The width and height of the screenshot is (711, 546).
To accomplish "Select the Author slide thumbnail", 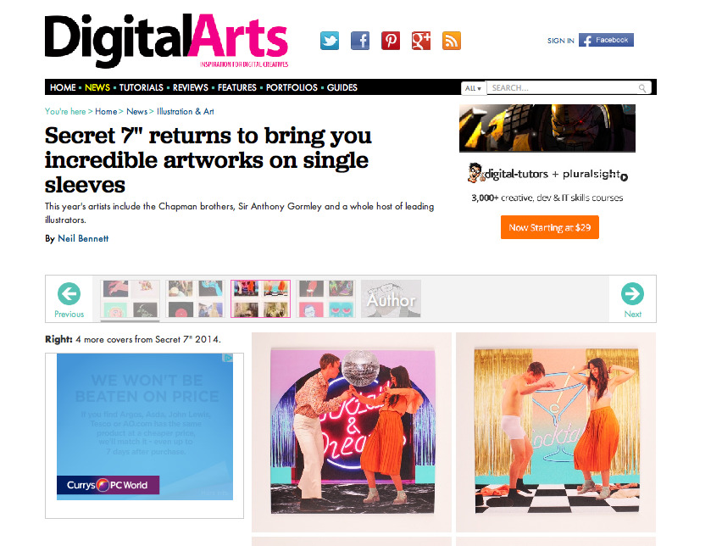I will point(391,298).
